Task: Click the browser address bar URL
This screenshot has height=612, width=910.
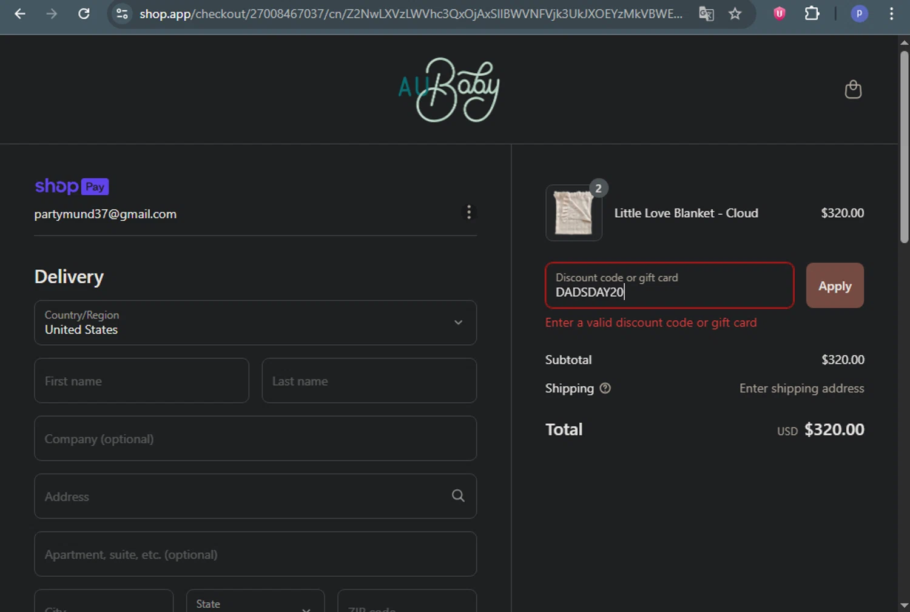Action: [411, 13]
